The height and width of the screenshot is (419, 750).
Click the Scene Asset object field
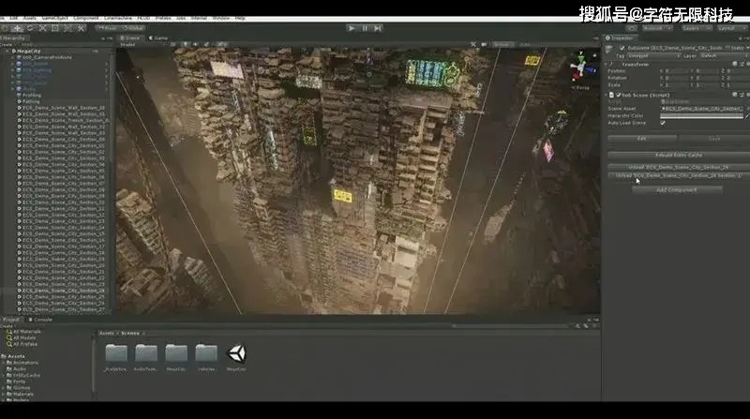702,109
